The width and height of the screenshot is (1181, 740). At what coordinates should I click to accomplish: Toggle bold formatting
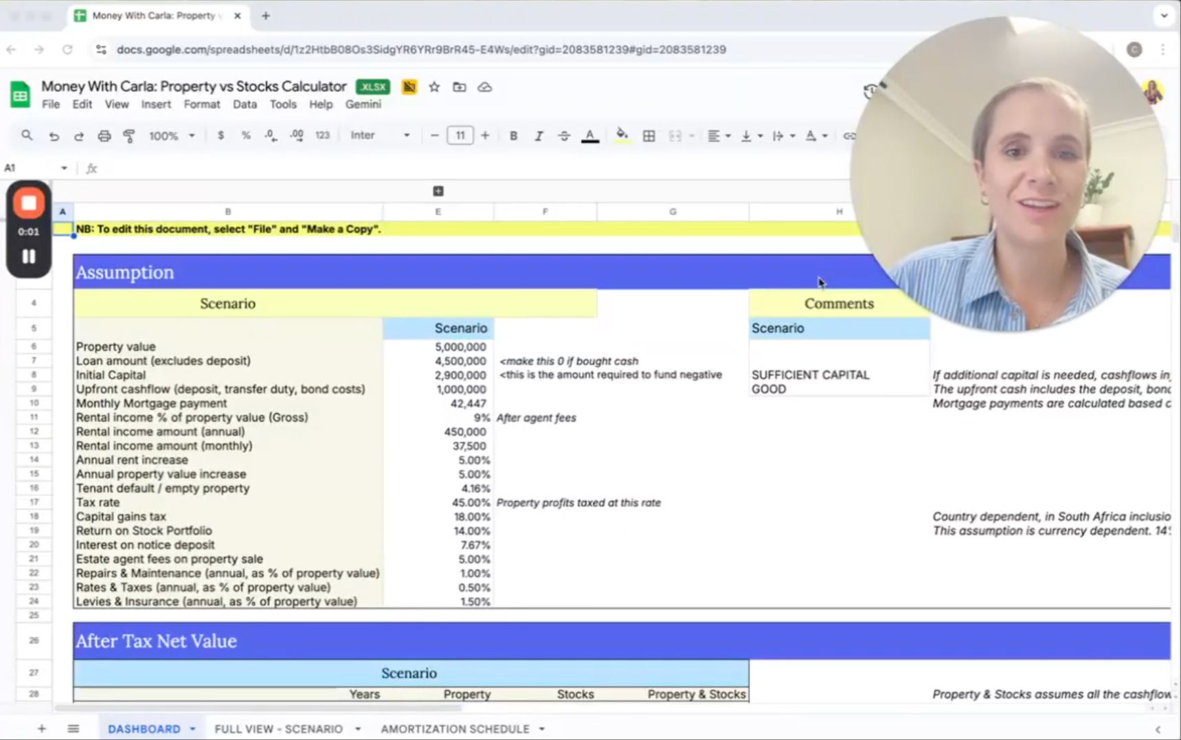513,136
